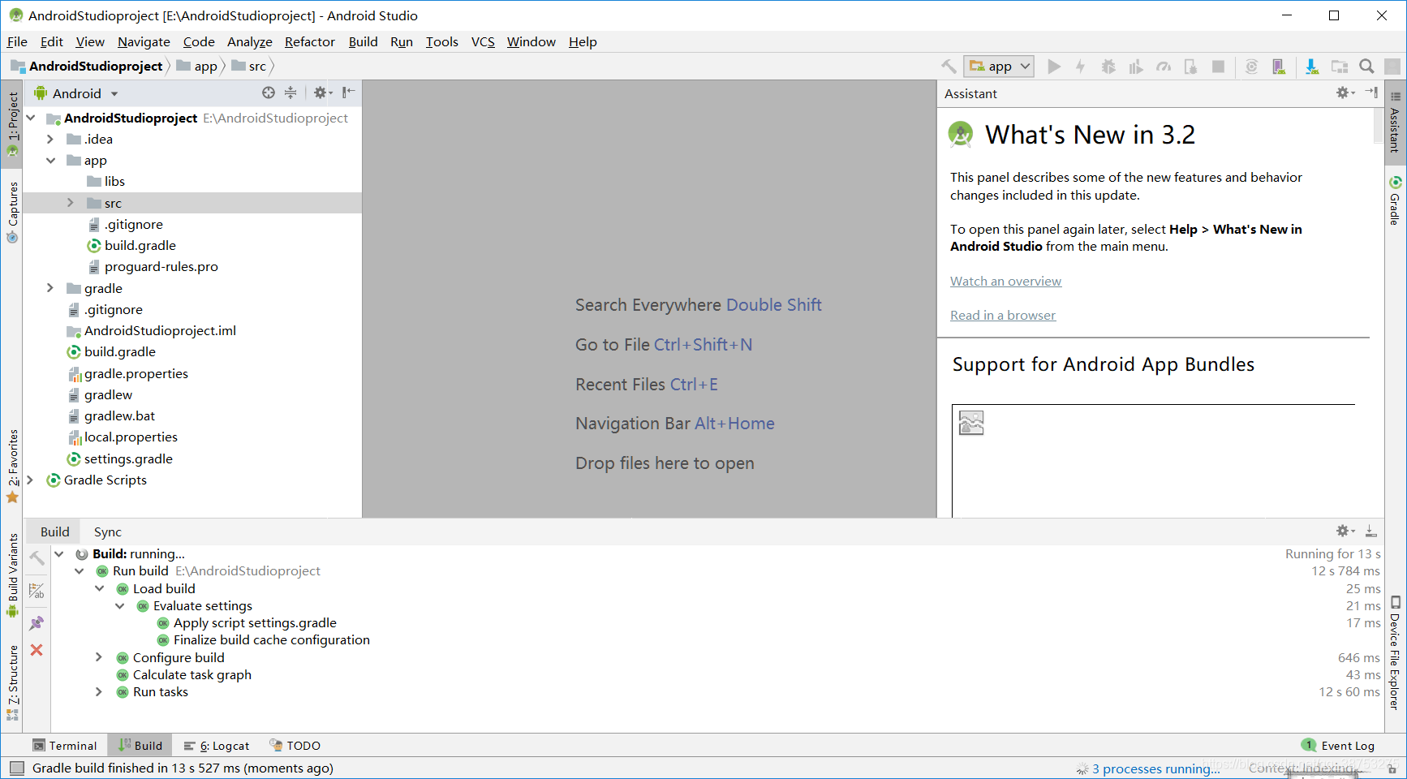Click collapse all icon in Project panel
Viewport: 1407px width, 779px height.
pyautogui.click(x=290, y=93)
